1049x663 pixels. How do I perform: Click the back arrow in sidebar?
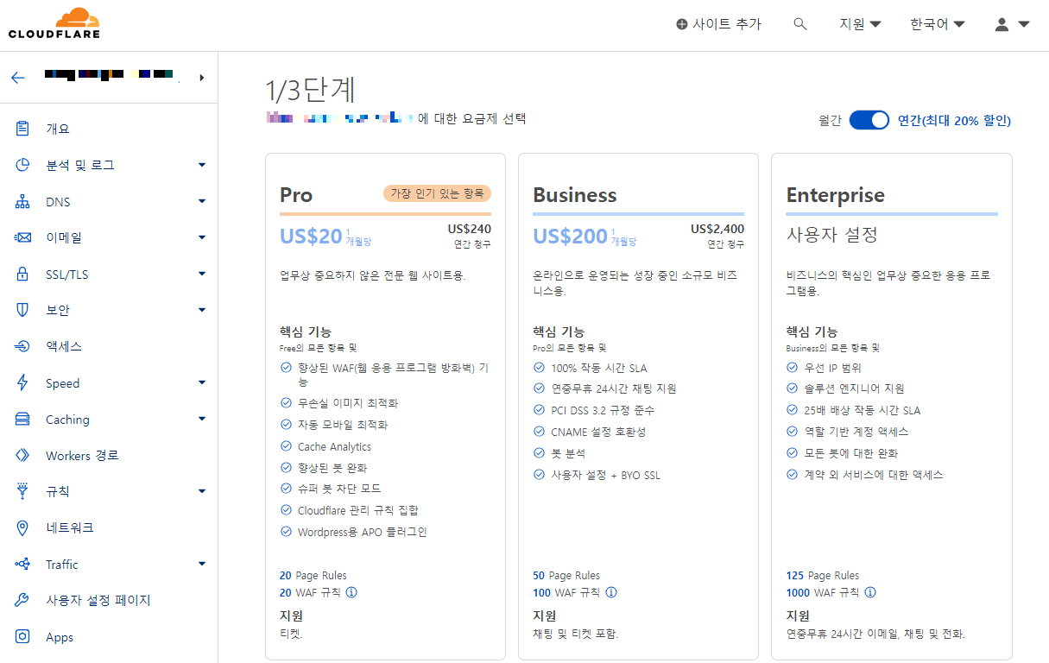coord(18,78)
